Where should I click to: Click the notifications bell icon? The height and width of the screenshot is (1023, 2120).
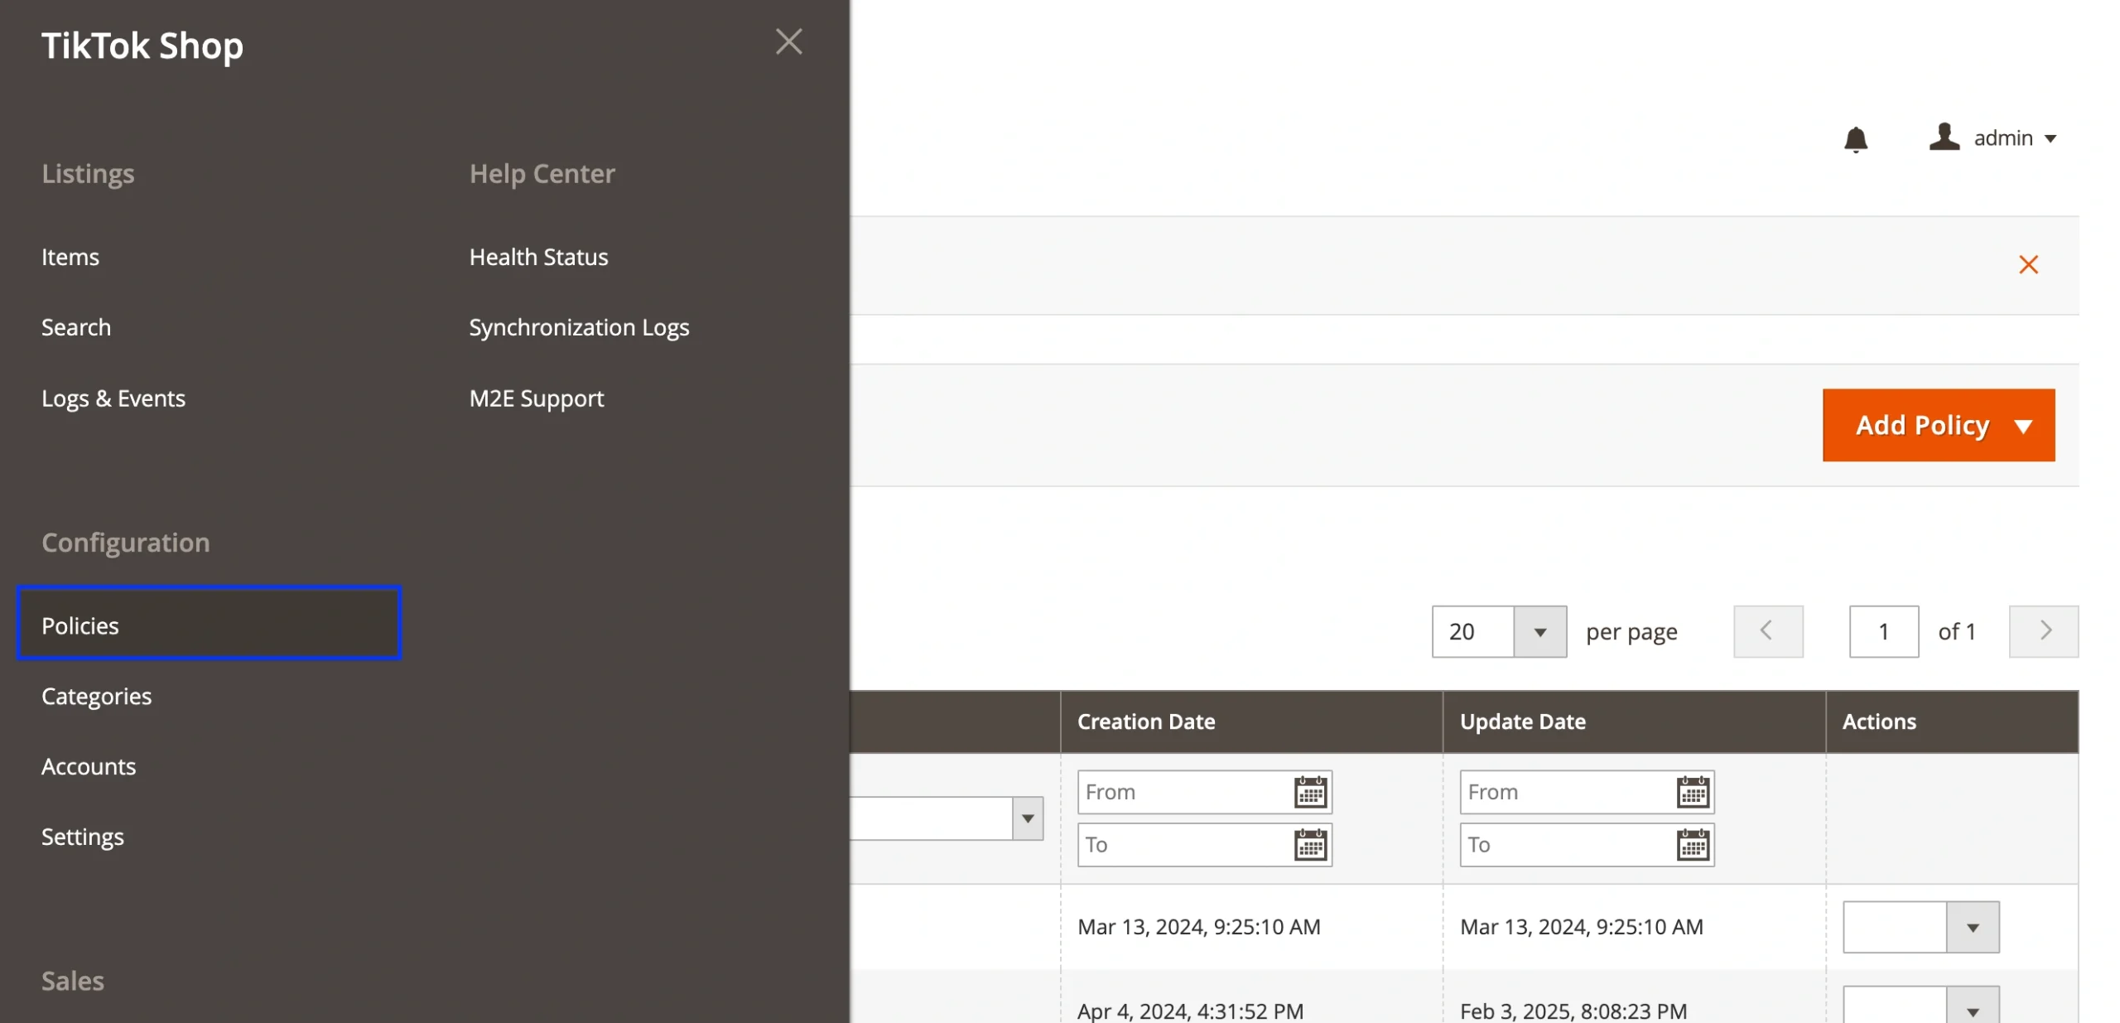tap(1855, 139)
